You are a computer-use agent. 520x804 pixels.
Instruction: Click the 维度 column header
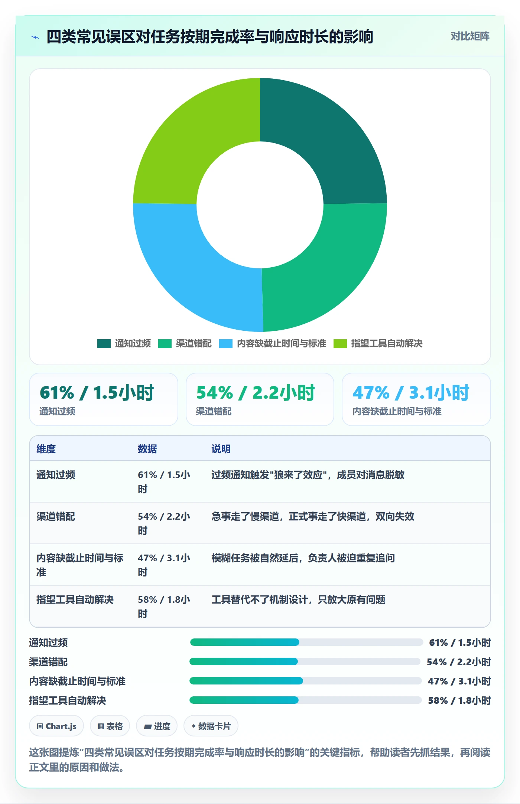click(46, 449)
